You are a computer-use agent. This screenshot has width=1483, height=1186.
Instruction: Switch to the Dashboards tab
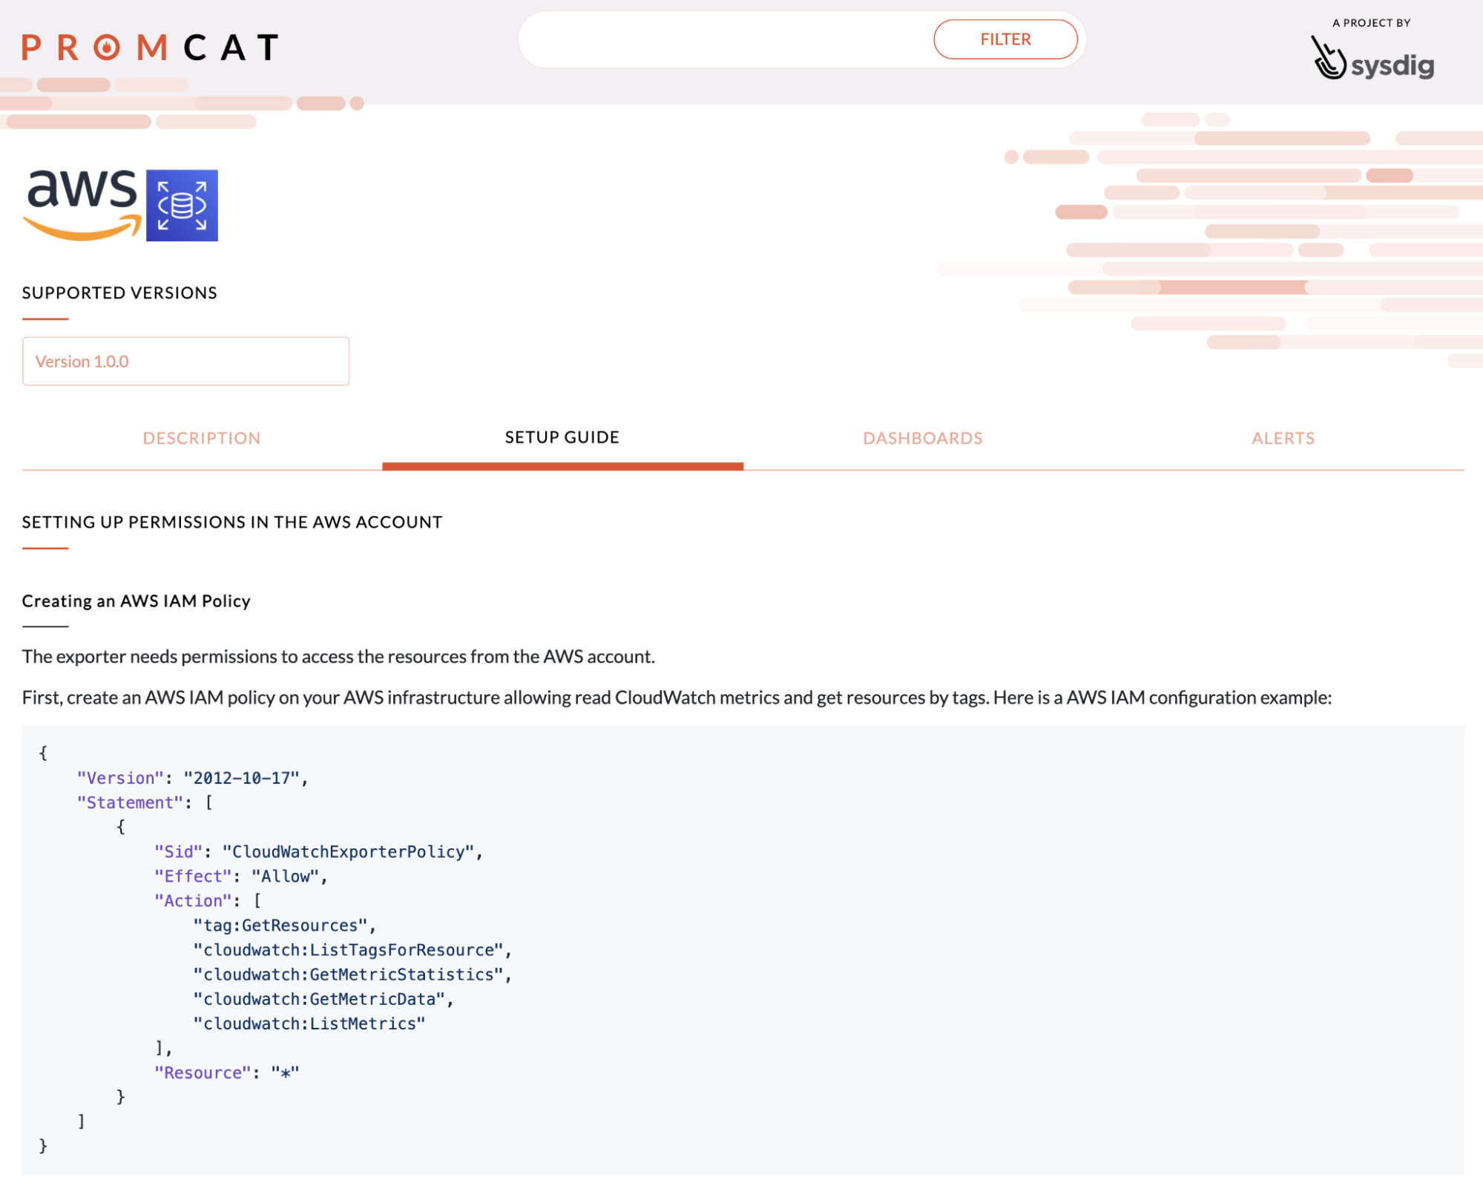(x=923, y=438)
